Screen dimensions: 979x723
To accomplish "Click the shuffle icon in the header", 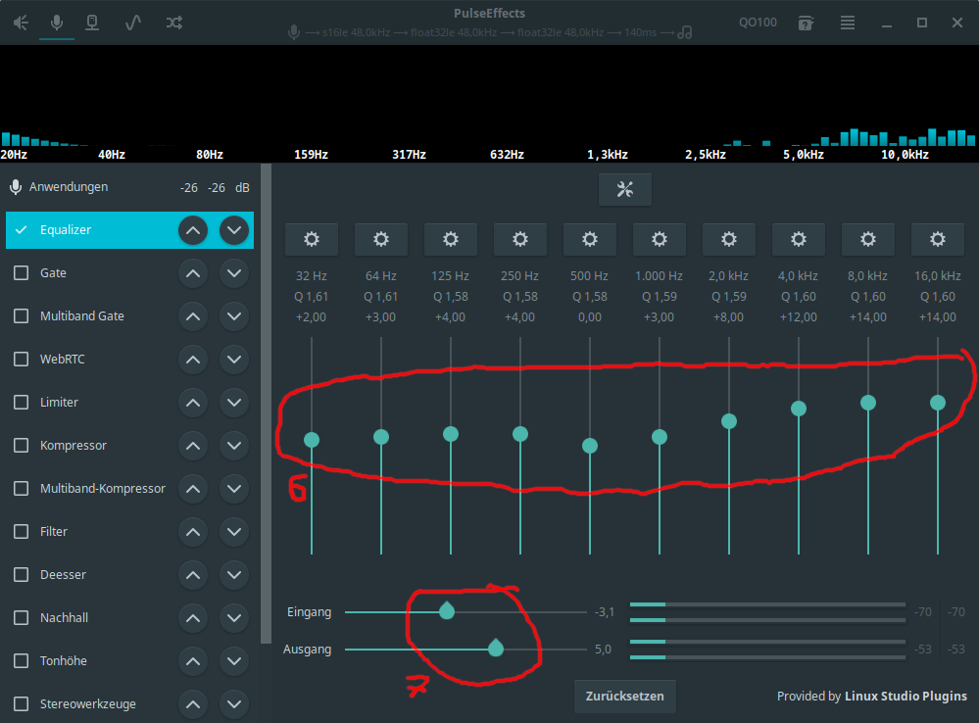I will pos(173,22).
